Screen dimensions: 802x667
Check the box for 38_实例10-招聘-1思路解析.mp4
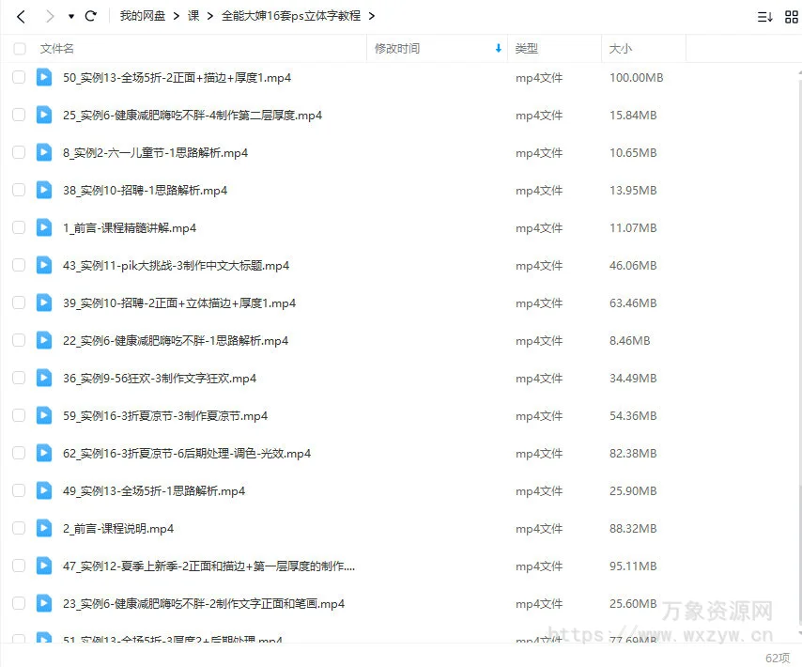(19, 190)
